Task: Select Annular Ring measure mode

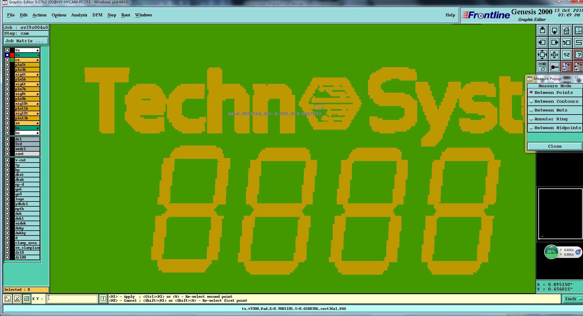Action: point(555,119)
